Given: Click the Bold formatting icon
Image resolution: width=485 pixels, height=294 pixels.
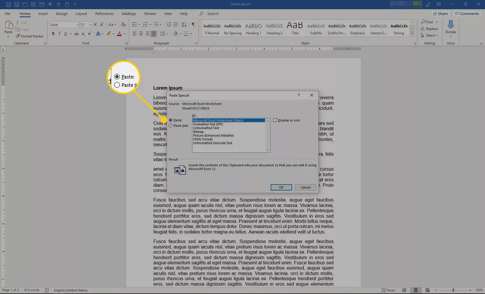Looking at the screenshot, I should 53,34.
